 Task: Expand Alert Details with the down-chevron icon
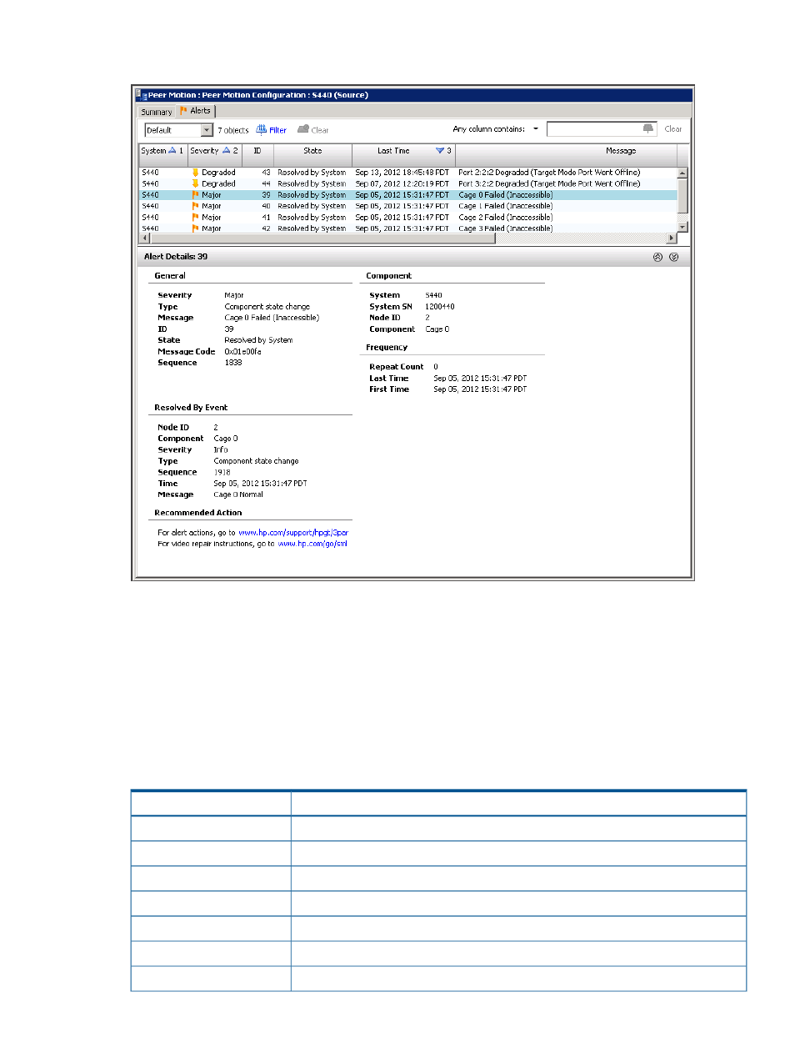point(673,257)
